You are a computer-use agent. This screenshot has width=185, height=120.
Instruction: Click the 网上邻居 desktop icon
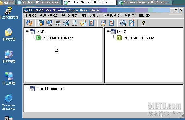pos(9,78)
